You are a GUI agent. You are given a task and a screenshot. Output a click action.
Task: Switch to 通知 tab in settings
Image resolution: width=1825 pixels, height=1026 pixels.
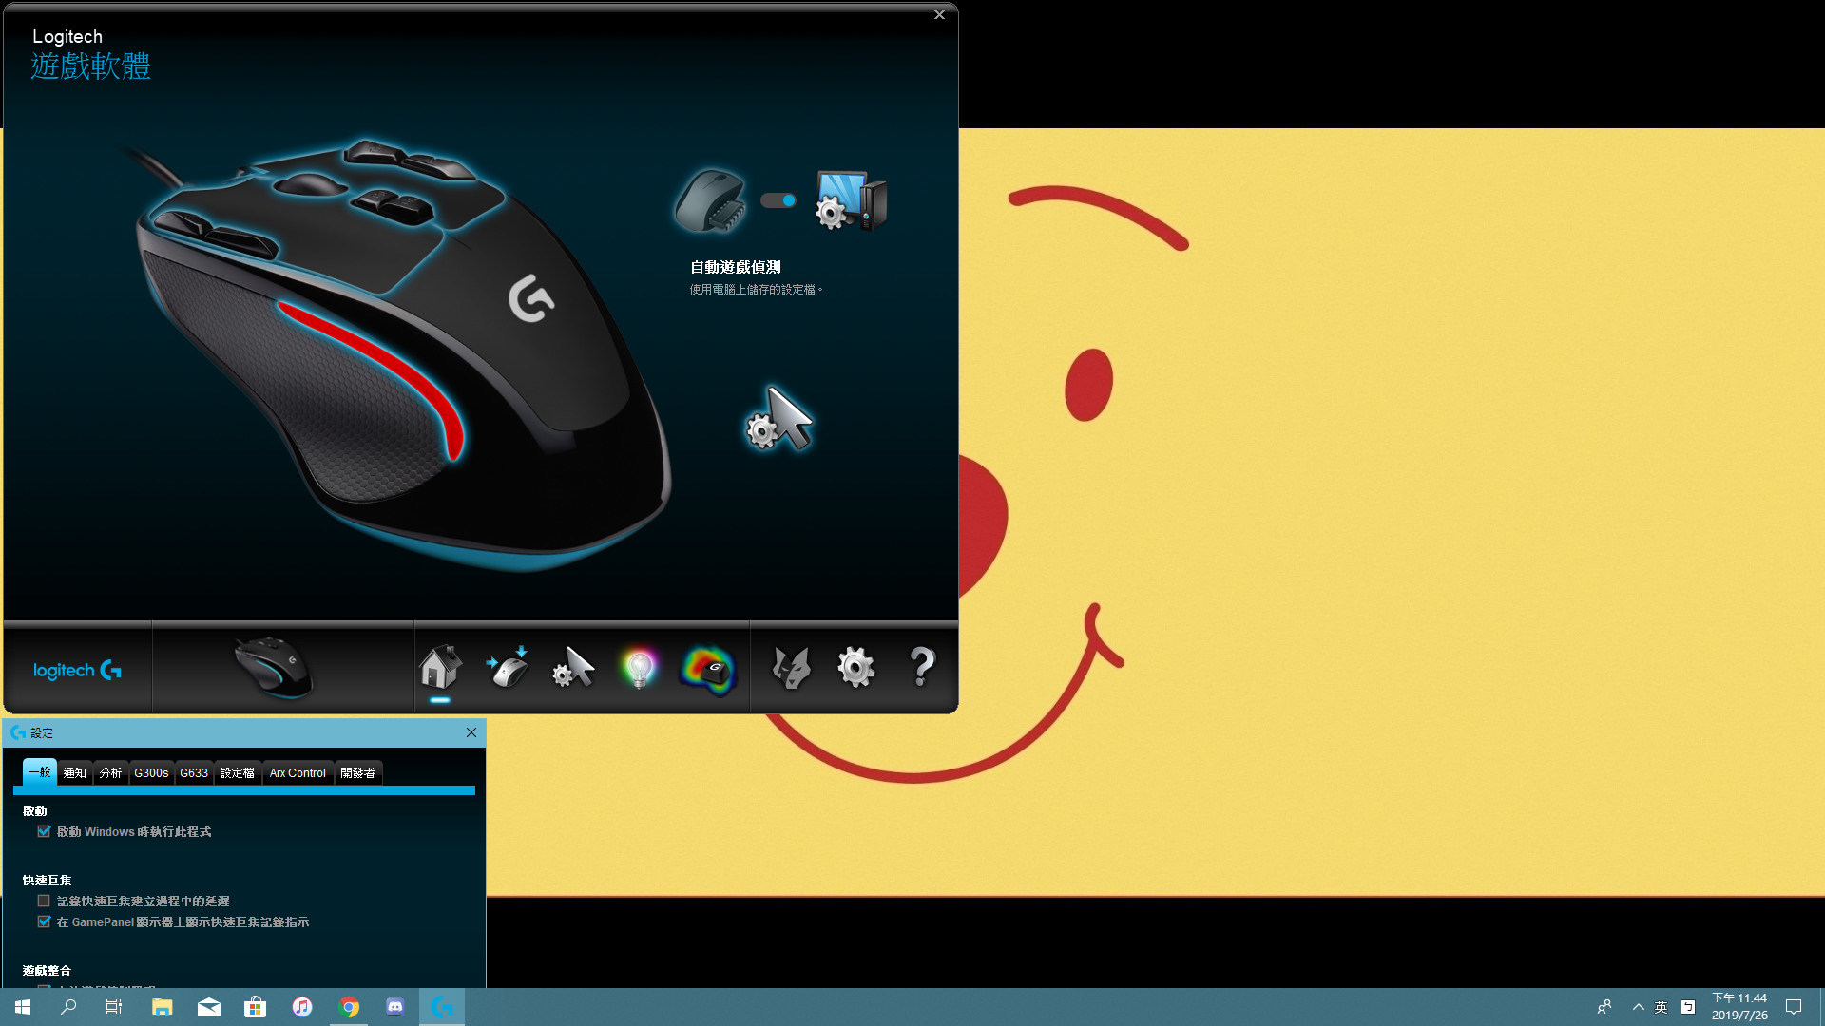74,771
